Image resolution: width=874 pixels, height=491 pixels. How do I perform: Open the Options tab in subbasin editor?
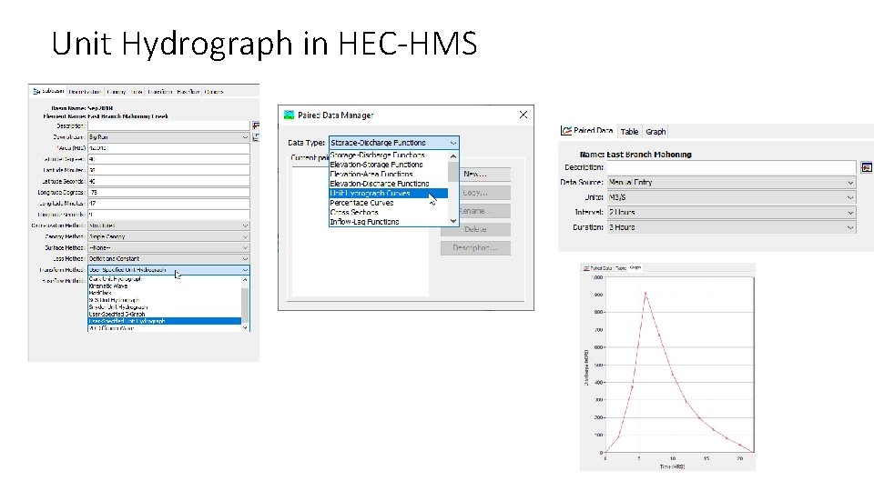pos(213,92)
